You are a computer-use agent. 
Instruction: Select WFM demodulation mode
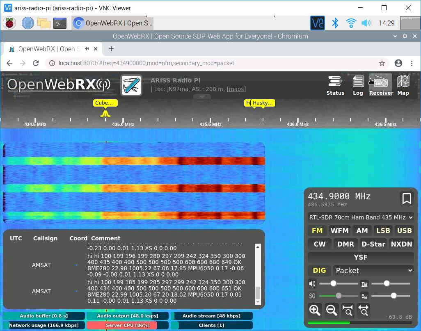pos(339,231)
